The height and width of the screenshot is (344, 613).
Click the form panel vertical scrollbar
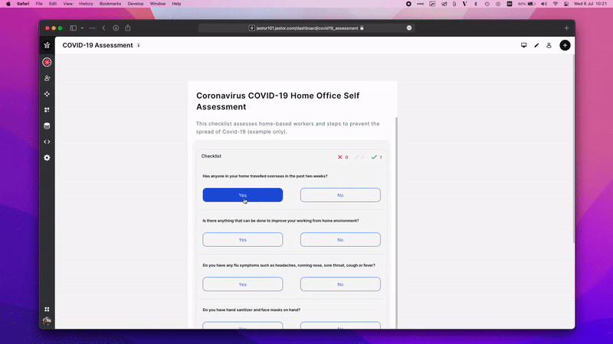point(396,222)
